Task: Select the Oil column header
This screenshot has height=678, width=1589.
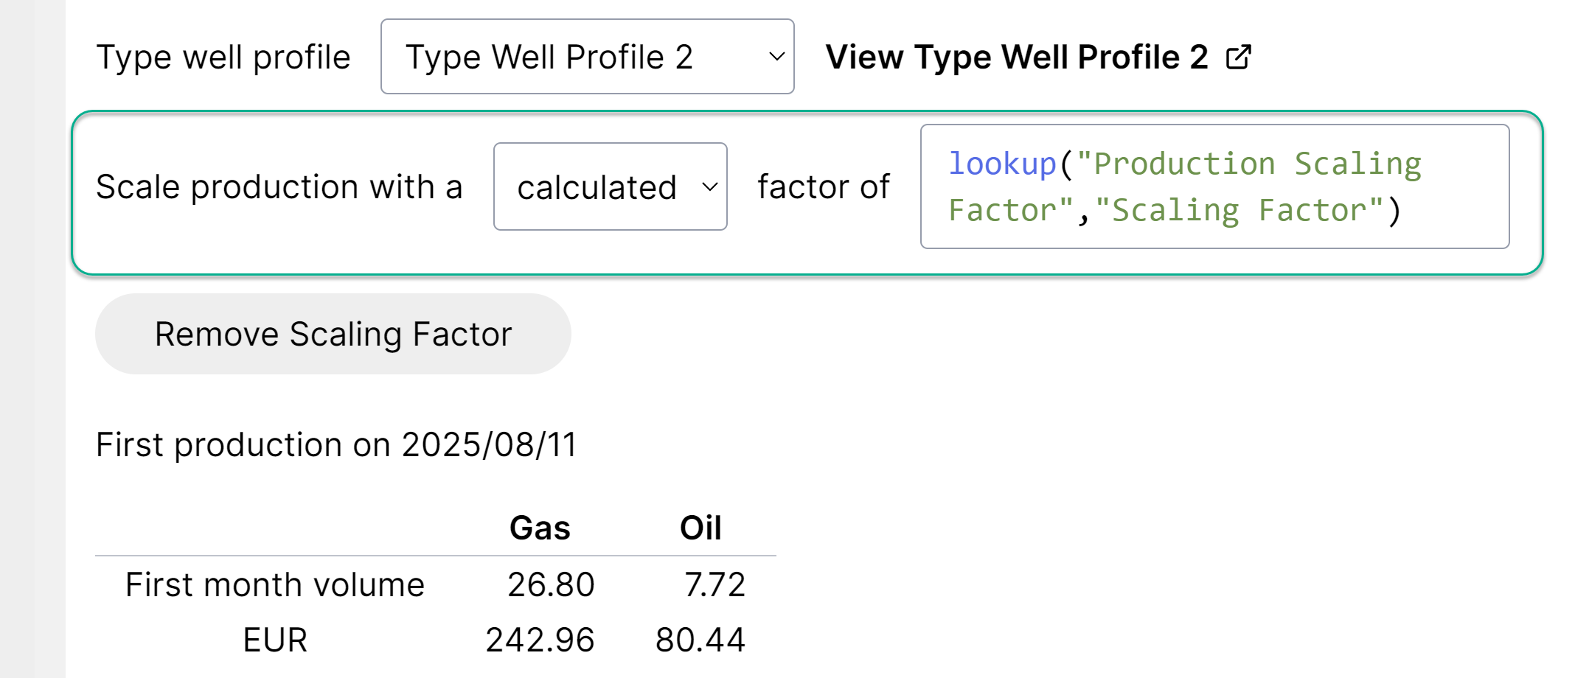Action: (x=700, y=528)
